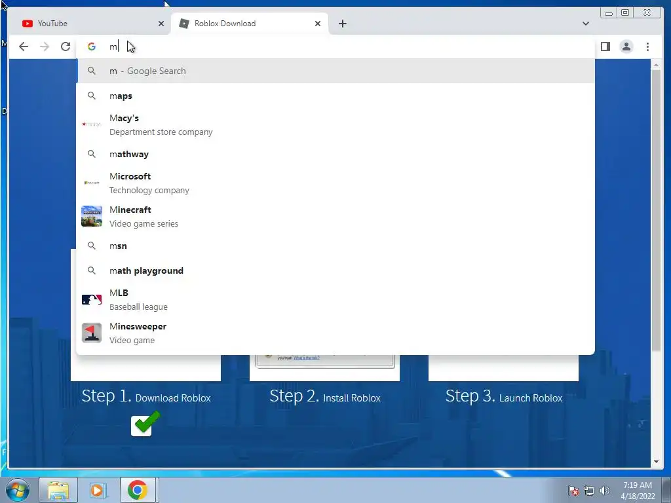Choose the Microsoft Technology company suggestion
Viewport: 671px width, 503px height.
point(335,183)
